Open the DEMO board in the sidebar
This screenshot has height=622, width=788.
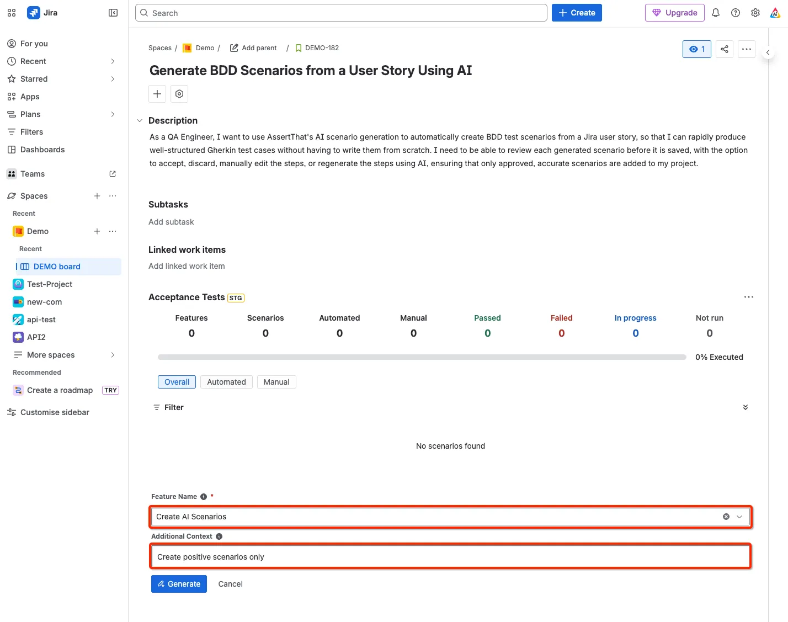(x=68, y=267)
